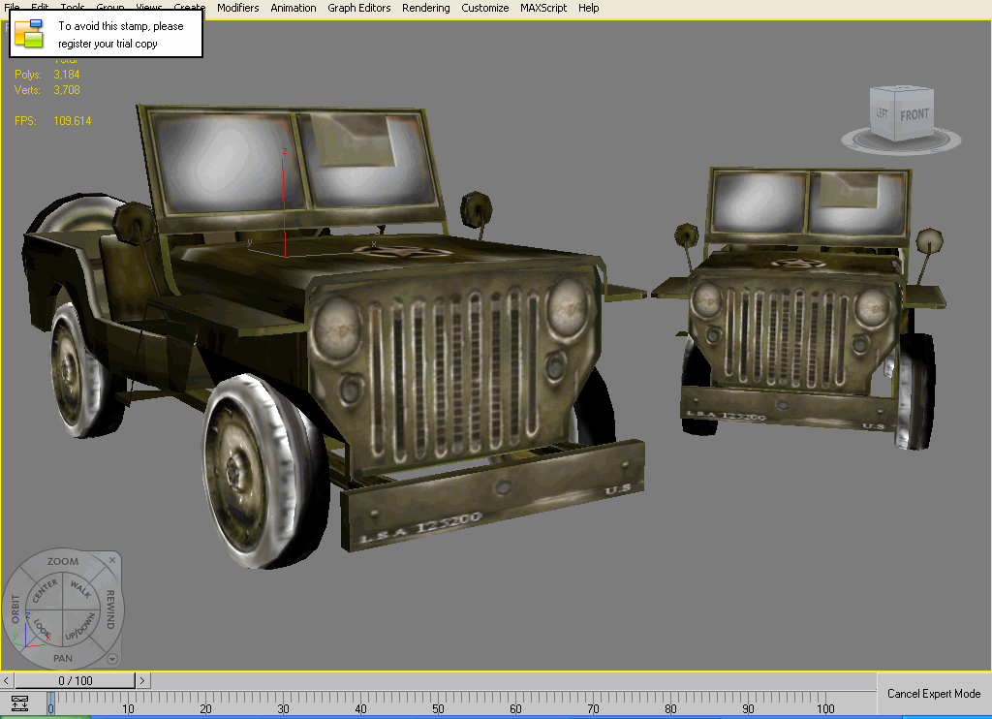Click the 0 / 100 time slider handle
The height and width of the screenshot is (719, 992).
(76, 680)
